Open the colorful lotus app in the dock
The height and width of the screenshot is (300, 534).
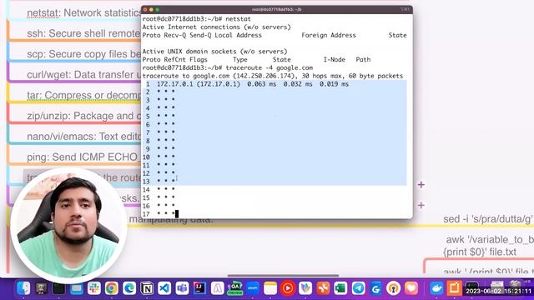point(305,288)
